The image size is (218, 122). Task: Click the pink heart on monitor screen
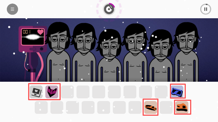click(x=40, y=32)
